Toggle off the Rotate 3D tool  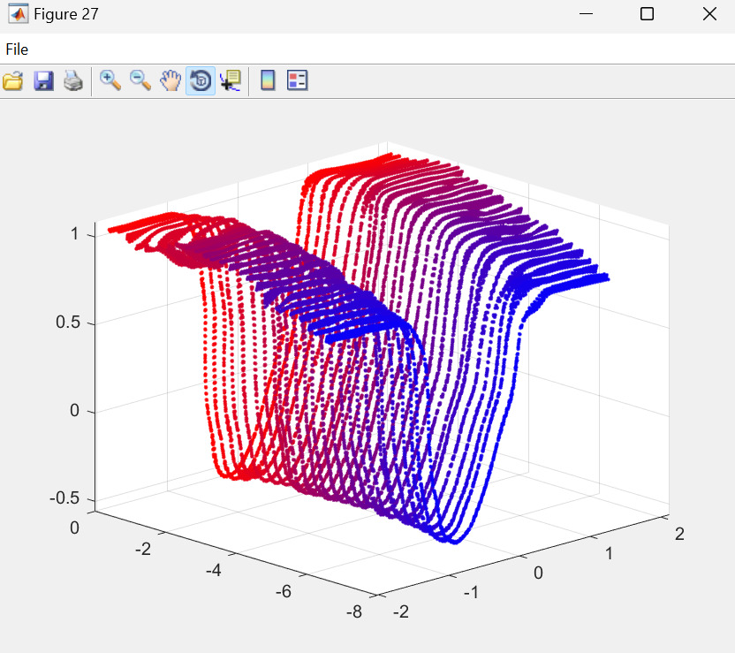pos(201,81)
